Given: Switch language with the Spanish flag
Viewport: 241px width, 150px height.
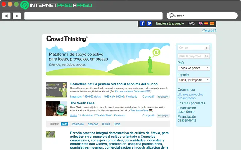Looking at the screenshot, I should (x=206, y=23).
